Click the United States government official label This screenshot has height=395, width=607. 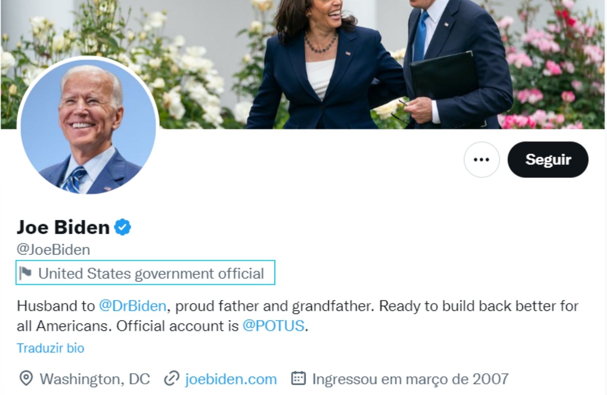click(151, 274)
